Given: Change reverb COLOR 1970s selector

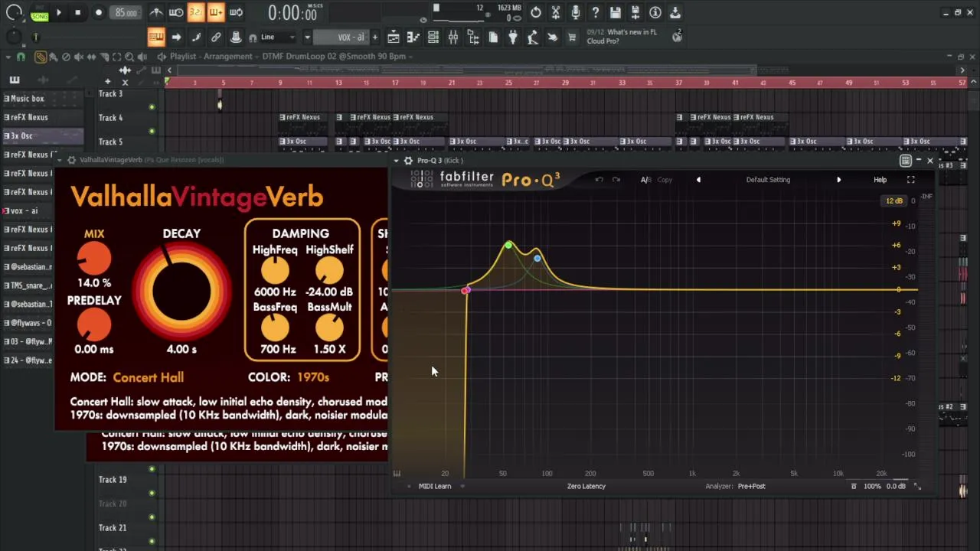Looking at the screenshot, I should 313,377.
